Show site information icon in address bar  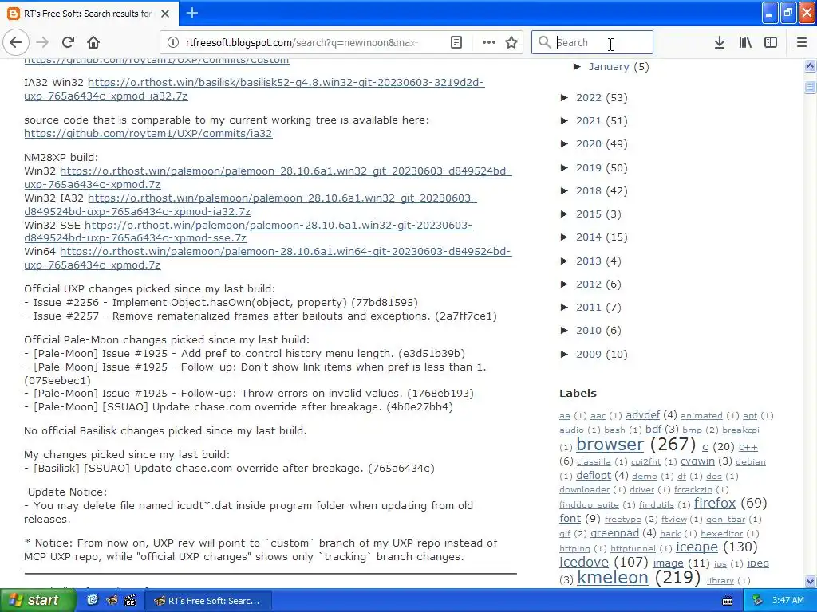coord(173,42)
